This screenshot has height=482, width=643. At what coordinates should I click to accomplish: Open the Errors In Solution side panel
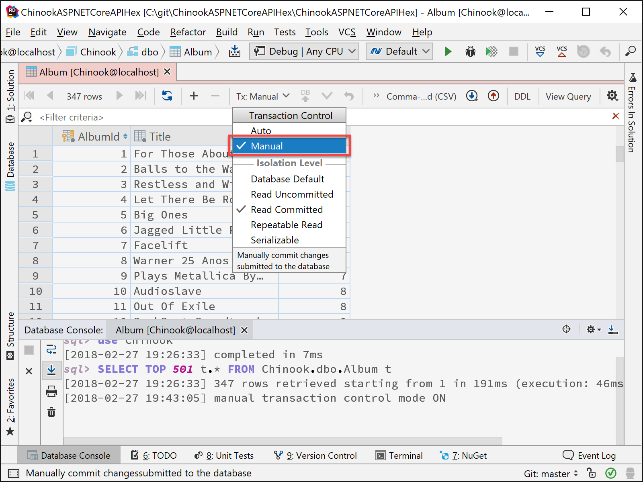(632, 112)
